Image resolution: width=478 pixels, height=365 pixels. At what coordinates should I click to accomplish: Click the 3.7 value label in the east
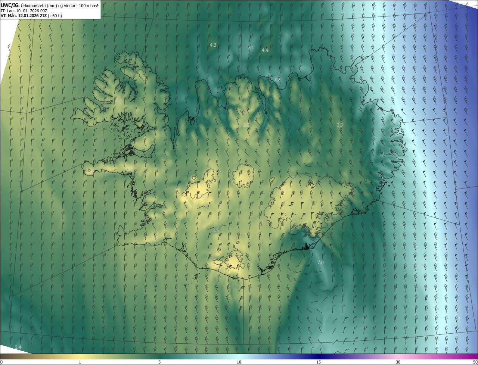point(340,125)
